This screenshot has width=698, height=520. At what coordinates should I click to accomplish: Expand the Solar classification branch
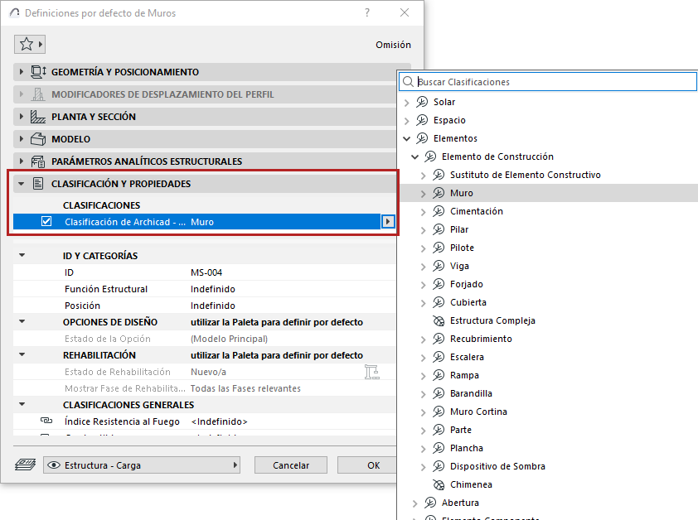coord(406,103)
